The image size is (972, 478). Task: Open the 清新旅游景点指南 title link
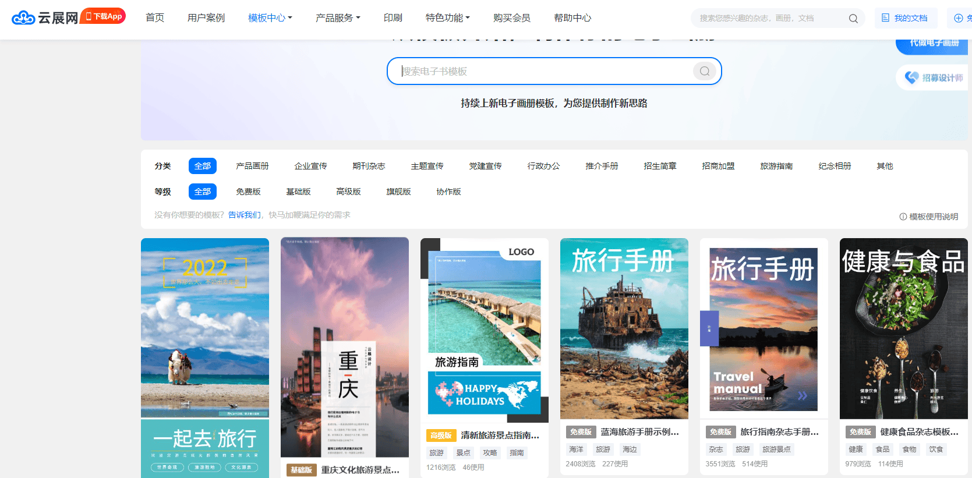tap(500, 435)
